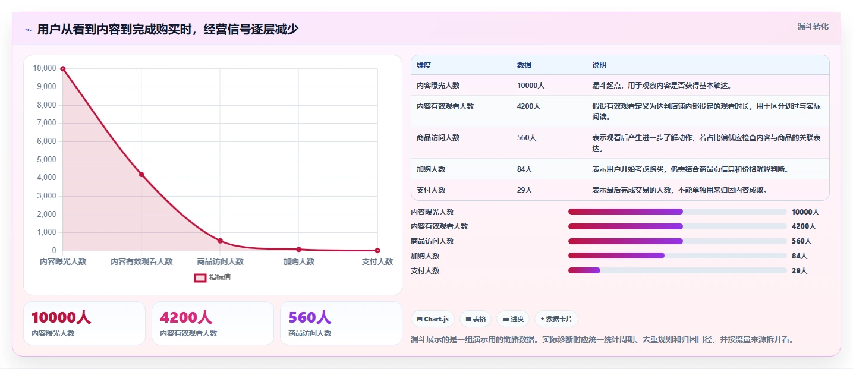Viewport: 853px width, 369px height.
Task: Click the 内容曝光人数 table row label
Action: [438, 86]
